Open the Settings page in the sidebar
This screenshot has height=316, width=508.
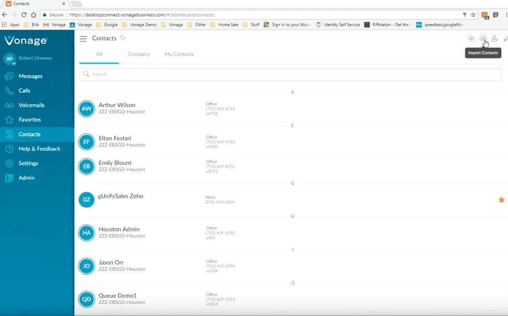click(x=28, y=163)
